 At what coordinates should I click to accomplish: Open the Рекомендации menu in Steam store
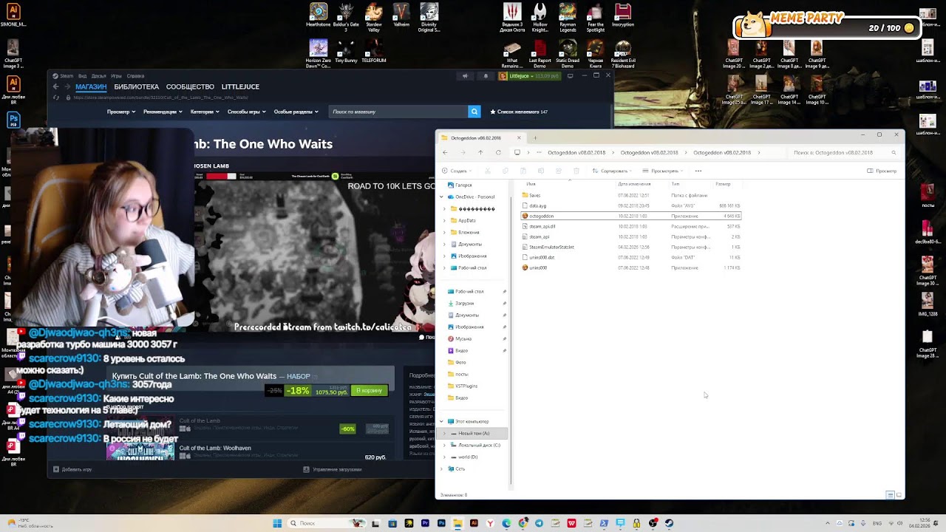pos(163,112)
